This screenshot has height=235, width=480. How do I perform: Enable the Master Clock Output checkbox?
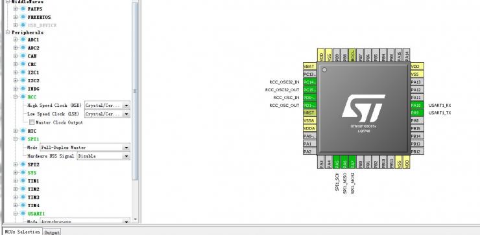point(32,122)
